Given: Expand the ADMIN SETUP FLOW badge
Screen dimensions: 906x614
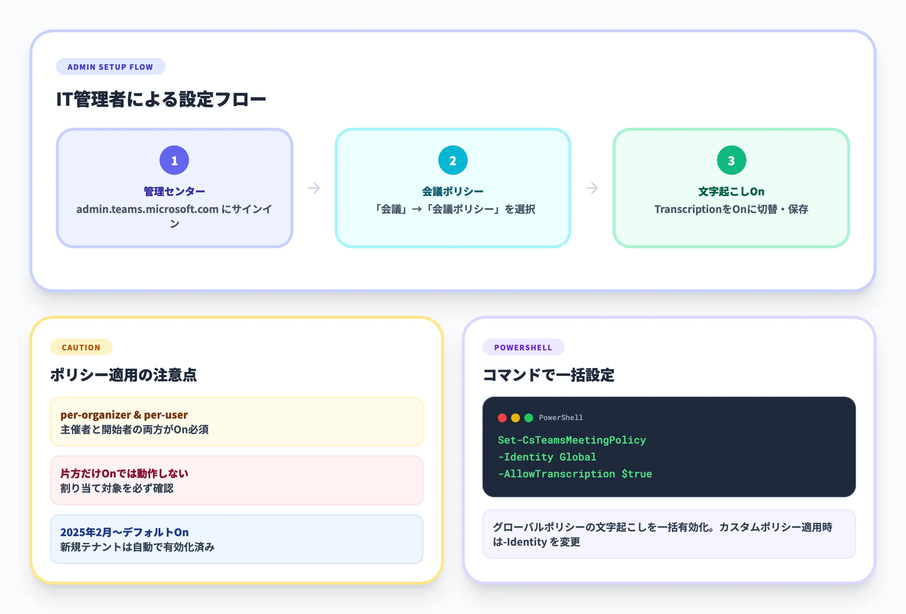Looking at the screenshot, I should [x=110, y=66].
